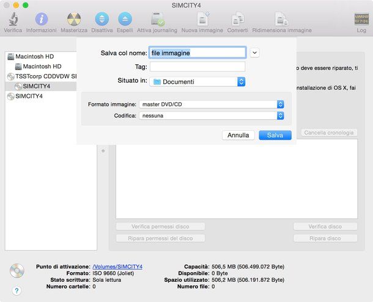Image resolution: width=373 pixels, height=302 pixels.
Task: Click the 'Salva col nome' text field
Action: coord(198,53)
